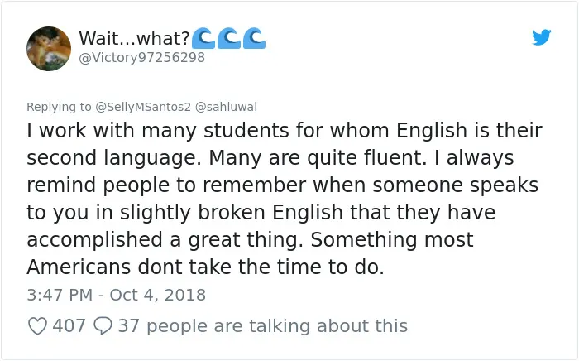Open '37 people are talking about this'
This screenshot has height=361, width=579.
tap(262, 326)
